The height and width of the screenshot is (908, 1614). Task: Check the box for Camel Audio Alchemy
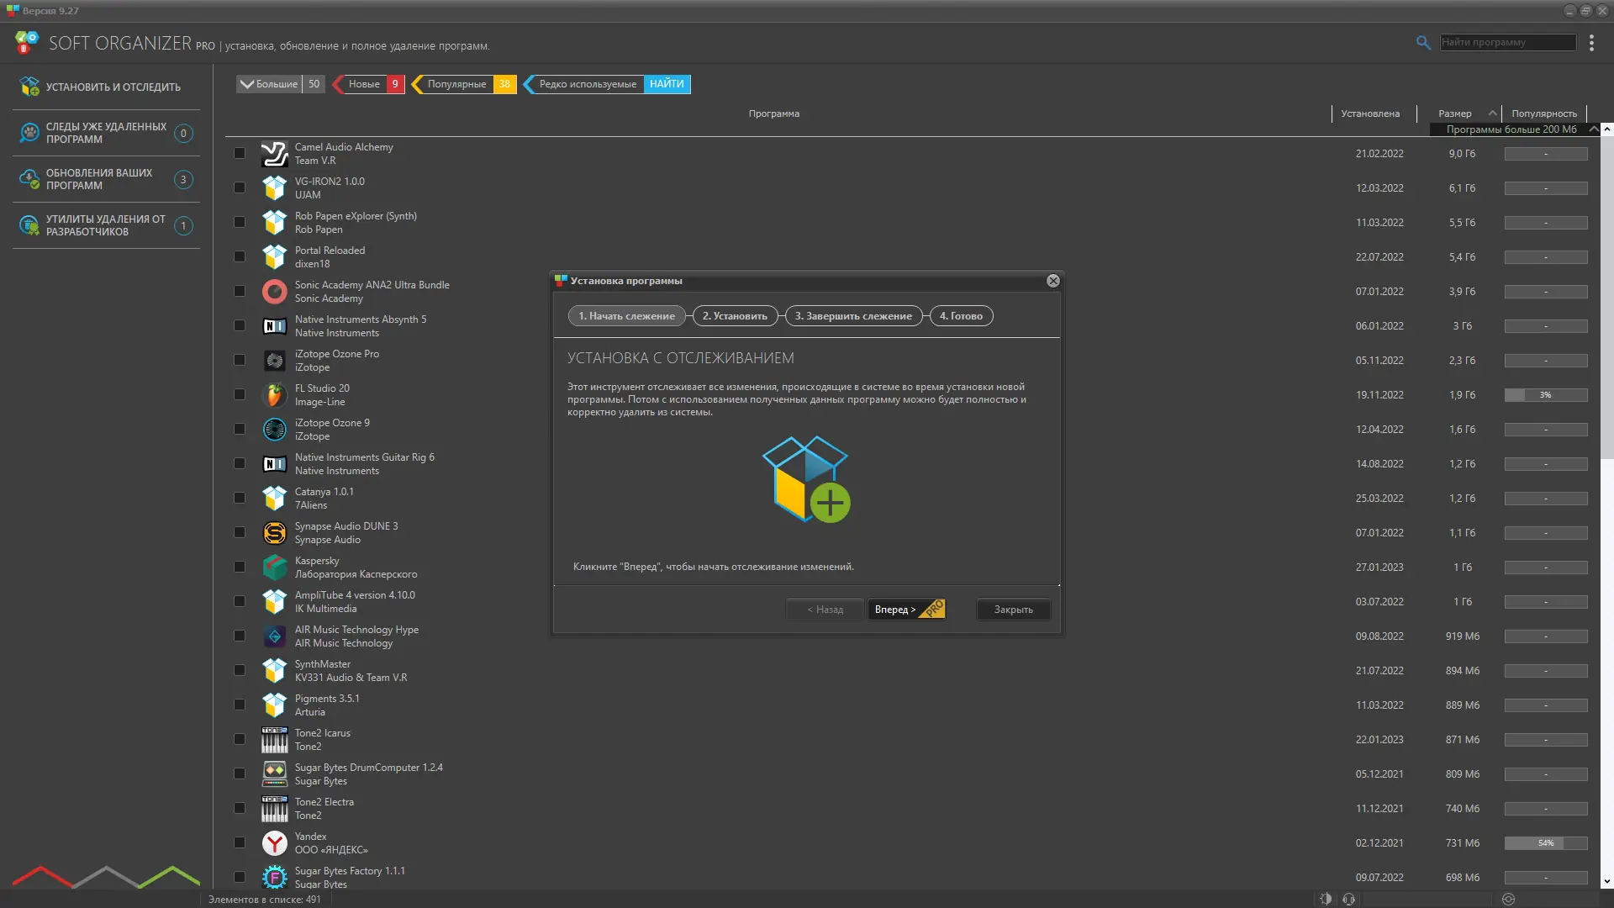(240, 154)
